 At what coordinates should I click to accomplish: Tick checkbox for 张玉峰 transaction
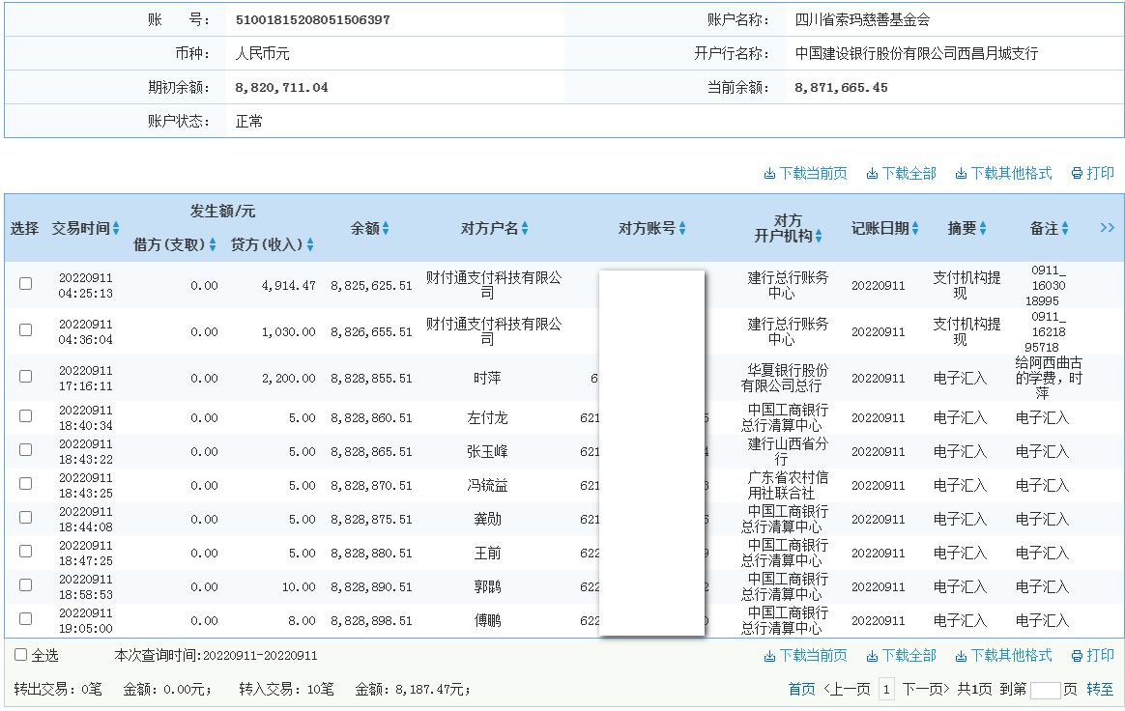pos(26,450)
